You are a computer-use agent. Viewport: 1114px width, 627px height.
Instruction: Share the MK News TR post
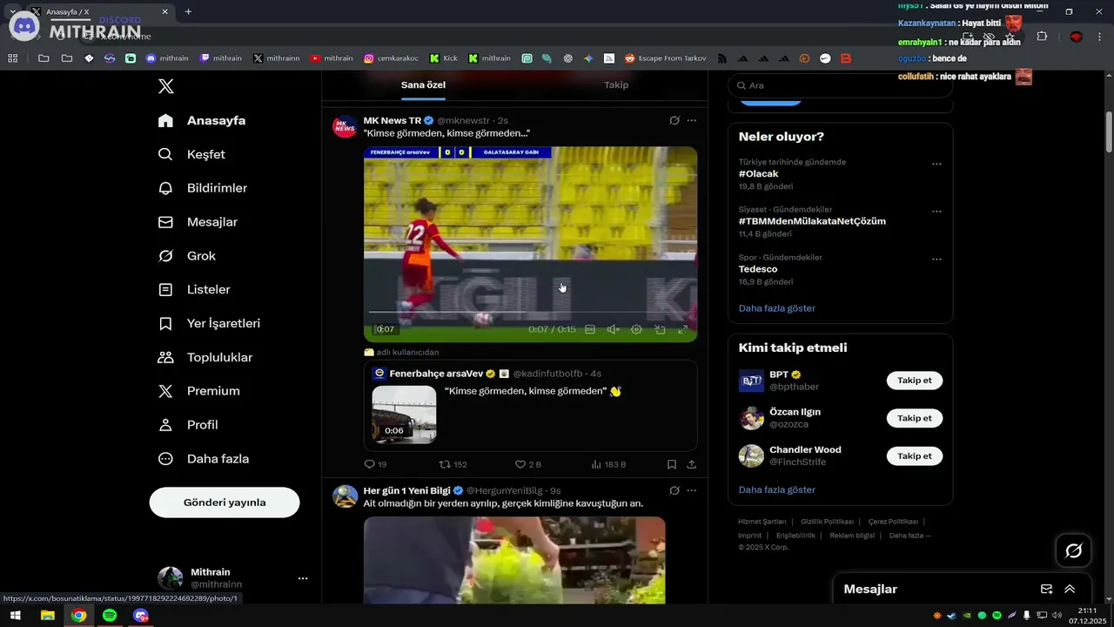692,465
